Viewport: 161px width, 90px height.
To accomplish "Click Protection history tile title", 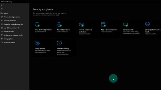I will click(63, 48).
